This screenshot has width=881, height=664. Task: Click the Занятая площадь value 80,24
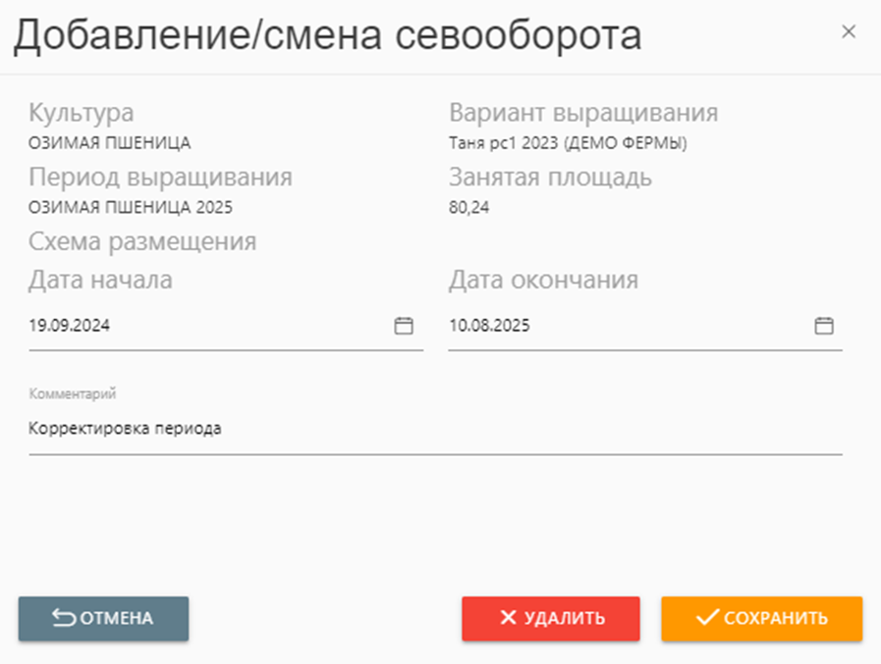(x=468, y=207)
